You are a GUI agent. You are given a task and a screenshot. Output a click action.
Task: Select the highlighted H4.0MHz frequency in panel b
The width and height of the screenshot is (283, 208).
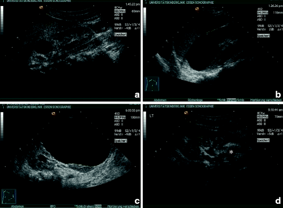pyautogui.click(x=263, y=13)
